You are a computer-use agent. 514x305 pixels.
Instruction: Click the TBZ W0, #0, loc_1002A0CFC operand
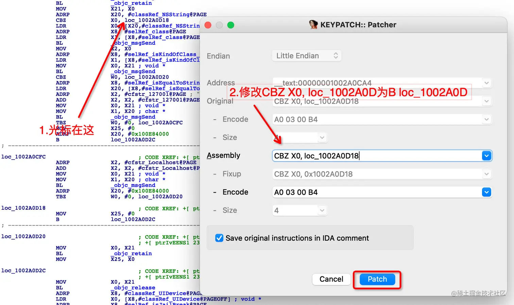tap(147, 122)
